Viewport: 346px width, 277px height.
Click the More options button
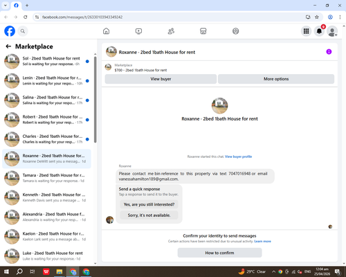pos(276,79)
